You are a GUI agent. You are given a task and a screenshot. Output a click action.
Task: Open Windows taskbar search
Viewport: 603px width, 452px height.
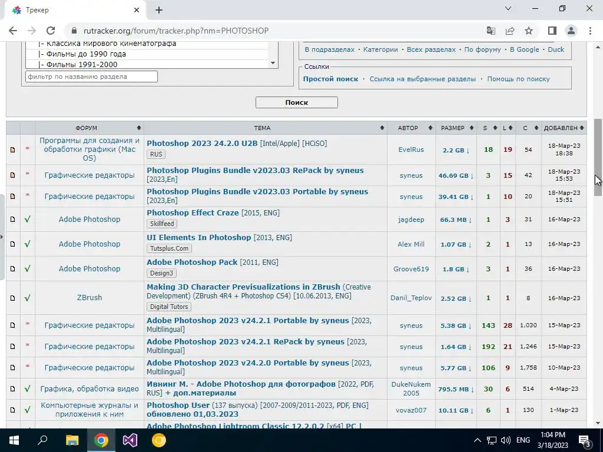[42, 440]
